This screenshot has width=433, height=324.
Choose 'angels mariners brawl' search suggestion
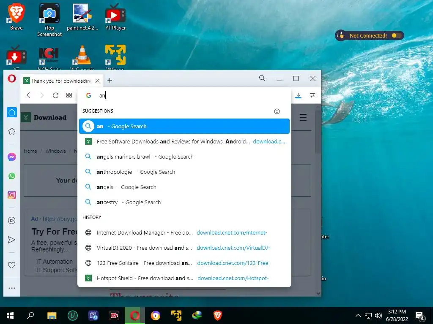coord(184,157)
